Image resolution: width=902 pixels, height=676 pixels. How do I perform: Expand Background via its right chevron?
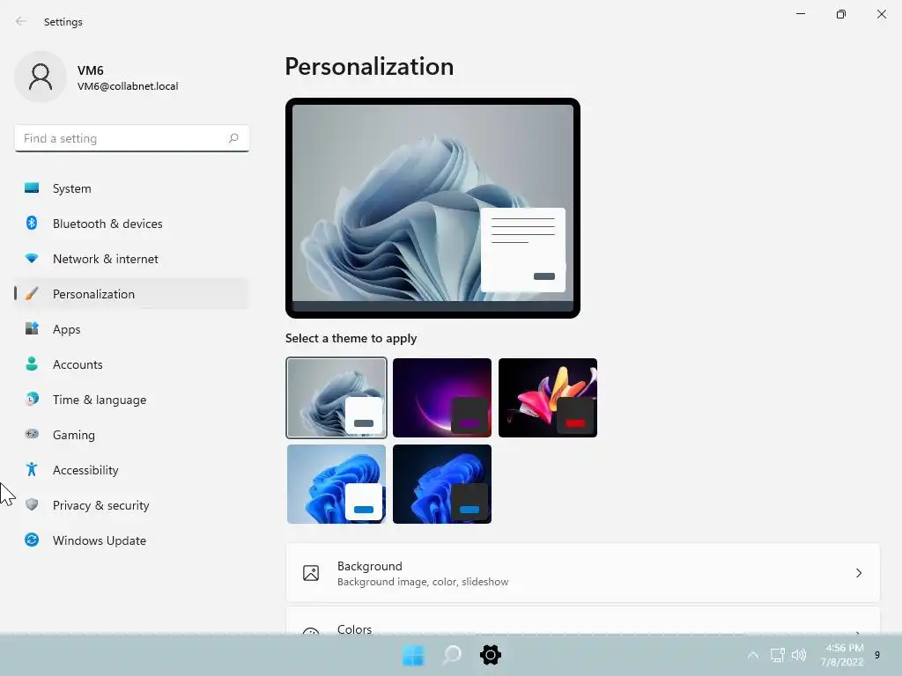(x=858, y=573)
